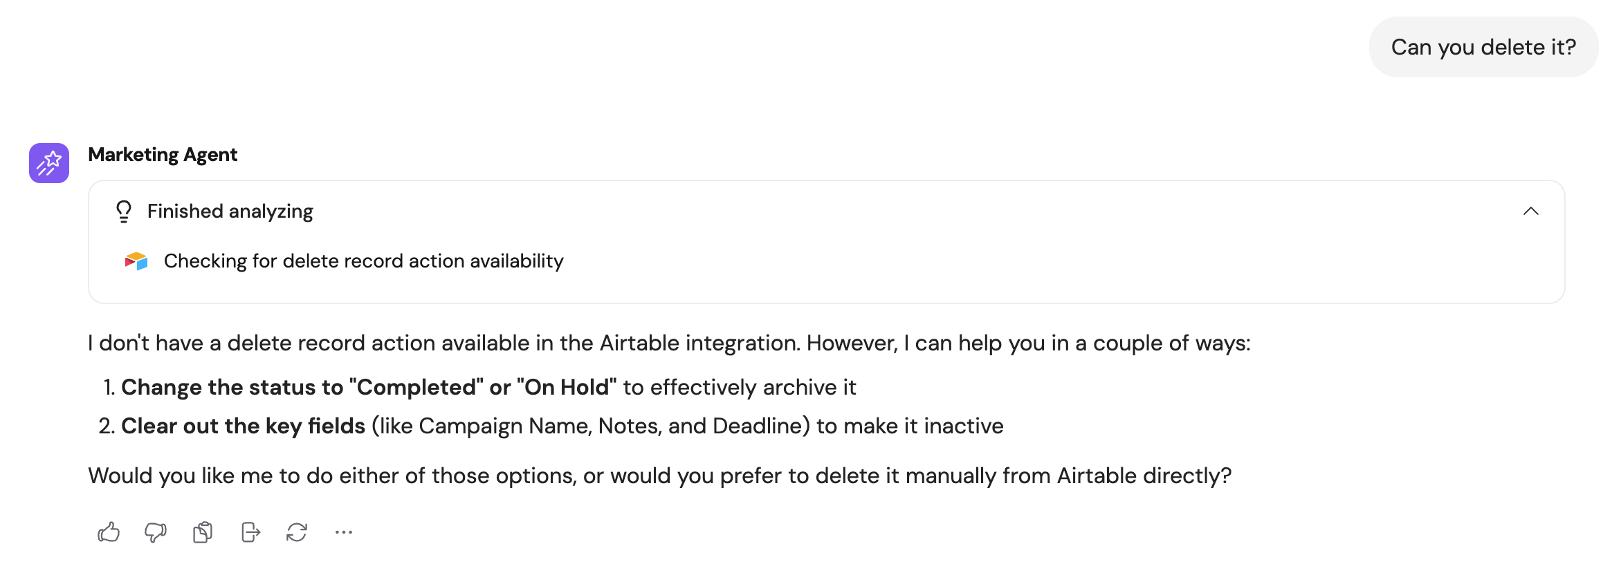Click the share response icon
Screen dimensions: 1612x564
click(x=250, y=532)
